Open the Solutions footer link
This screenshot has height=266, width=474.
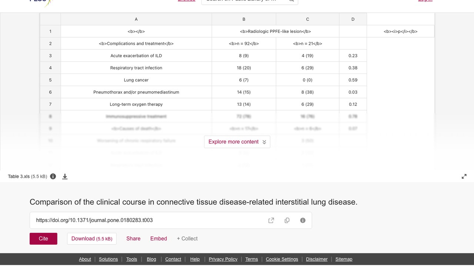pyautogui.click(x=108, y=259)
